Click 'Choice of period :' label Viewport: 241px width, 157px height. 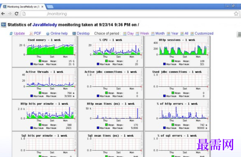107,34
